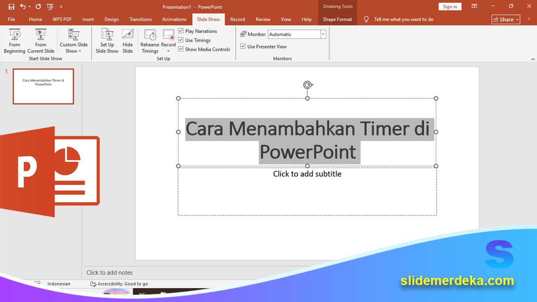Screen dimensions: 537x302
Task: Click the Save icon in title bar
Action: click(12, 7)
